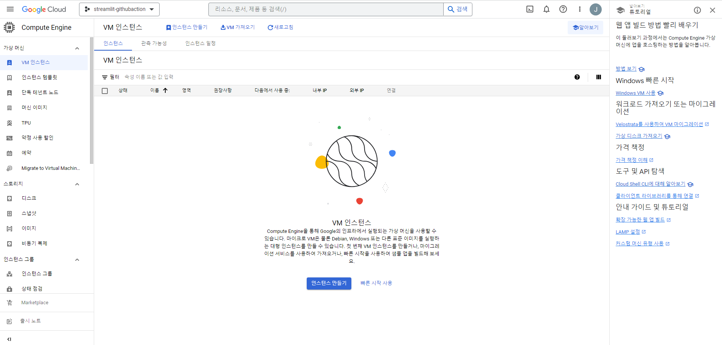Click the 디스크 sidebar icon
The width and height of the screenshot is (722, 345).
point(9,199)
